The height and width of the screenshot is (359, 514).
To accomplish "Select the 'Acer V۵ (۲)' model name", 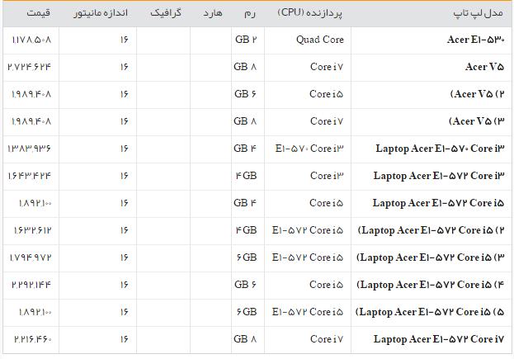I will (x=477, y=94).
